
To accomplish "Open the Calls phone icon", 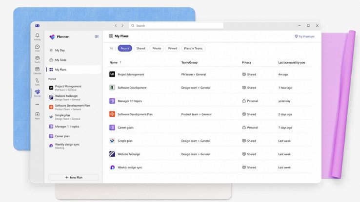I will pos(37,81).
